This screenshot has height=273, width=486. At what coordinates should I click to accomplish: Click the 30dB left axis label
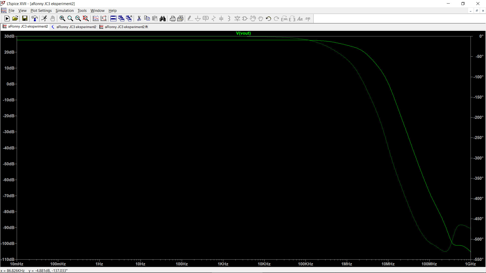pos(9,36)
